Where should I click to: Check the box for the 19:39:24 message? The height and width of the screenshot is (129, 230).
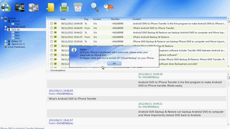pyautogui.click(x=52, y=42)
